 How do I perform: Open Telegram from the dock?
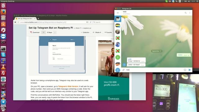pos(3,102)
